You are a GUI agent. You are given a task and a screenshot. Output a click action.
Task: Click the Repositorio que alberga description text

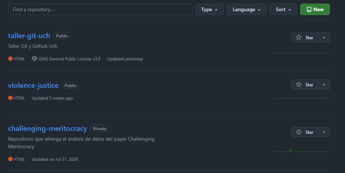tap(81, 142)
